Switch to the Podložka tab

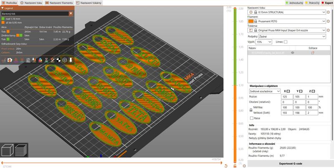pyautogui.click(x=9, y=3)
